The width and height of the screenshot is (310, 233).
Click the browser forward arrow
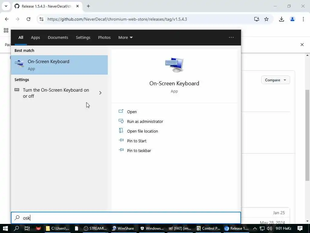point(18,19)
